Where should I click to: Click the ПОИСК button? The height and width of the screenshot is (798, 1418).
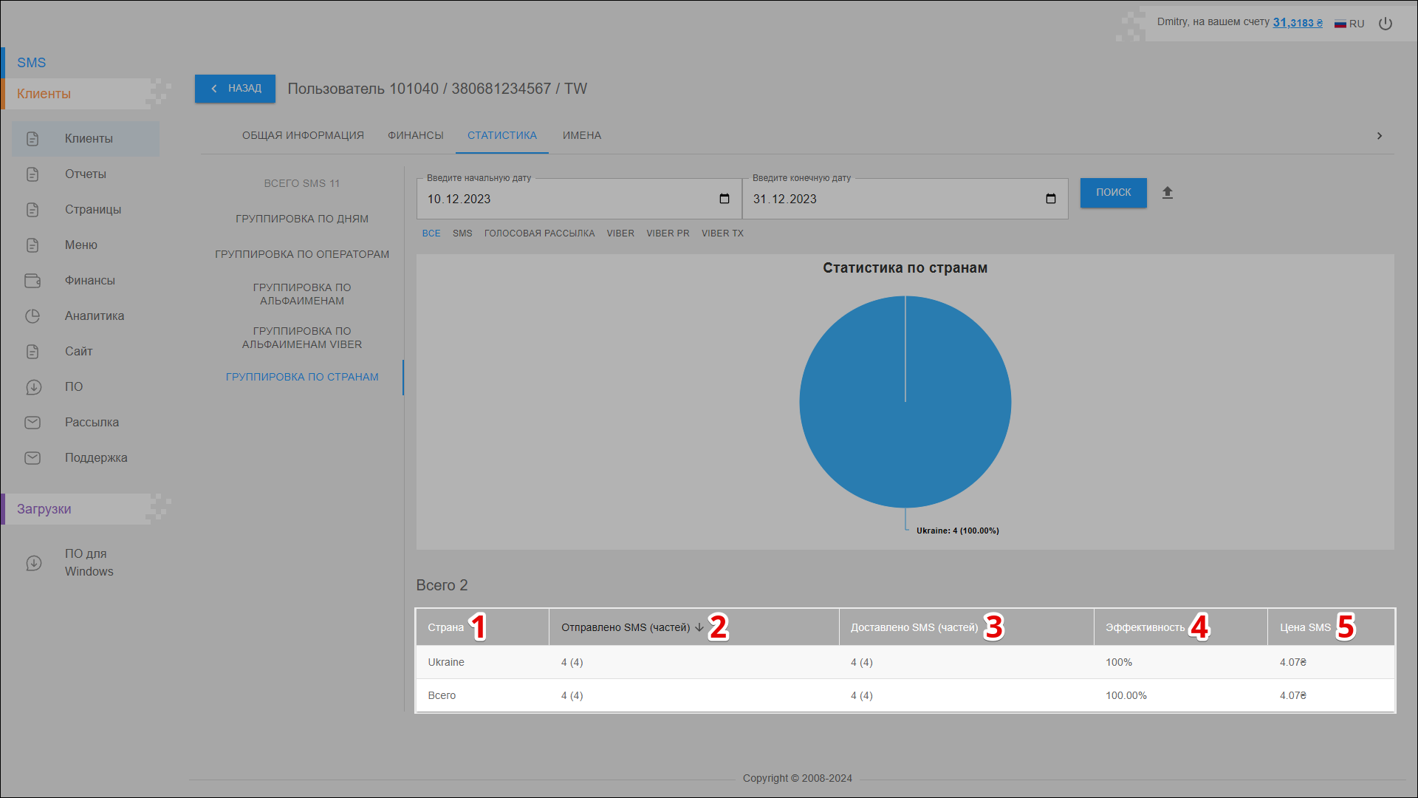(1113, 193)
